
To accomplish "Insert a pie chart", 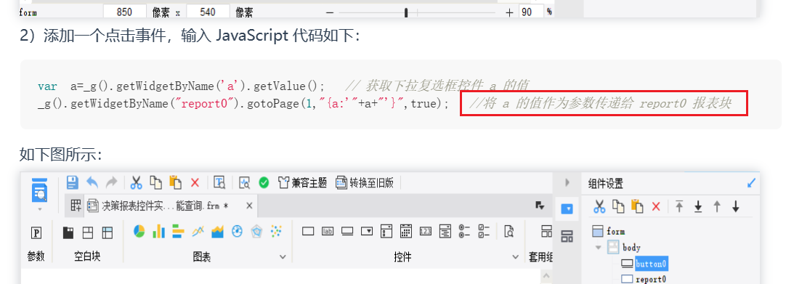I will [x=139, y=231].
